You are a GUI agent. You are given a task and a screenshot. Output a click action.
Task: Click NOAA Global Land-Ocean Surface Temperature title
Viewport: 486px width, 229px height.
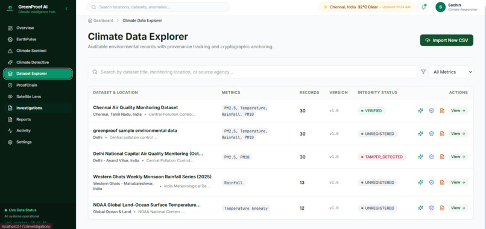pyautogui.click(x=147, y=205)
